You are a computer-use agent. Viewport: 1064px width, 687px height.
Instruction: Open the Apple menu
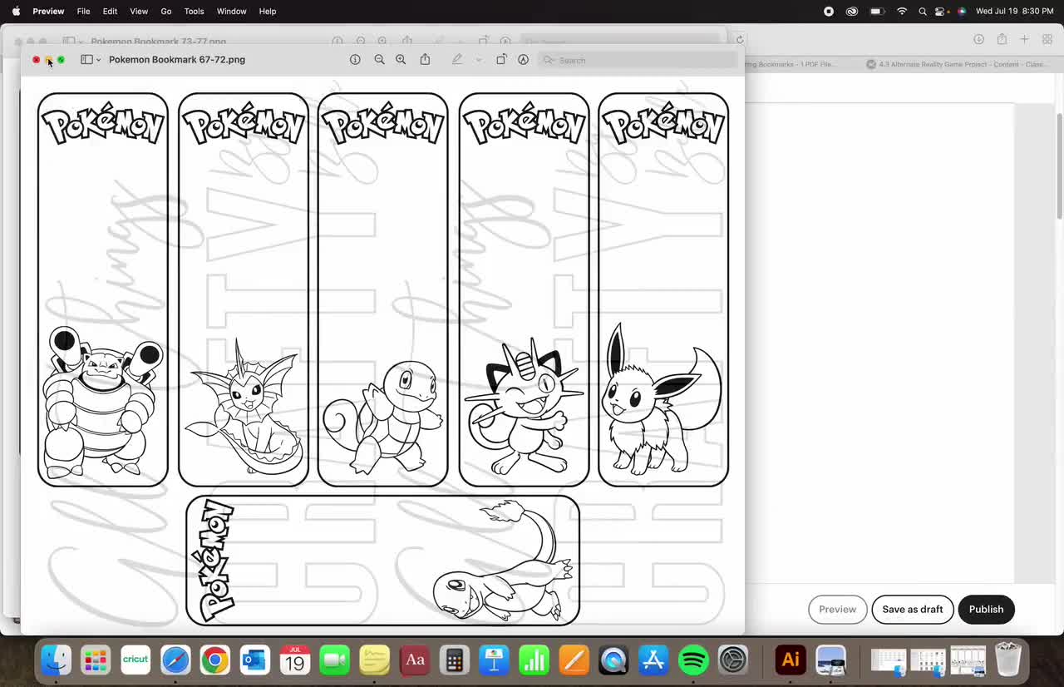[x=16, y=11]
